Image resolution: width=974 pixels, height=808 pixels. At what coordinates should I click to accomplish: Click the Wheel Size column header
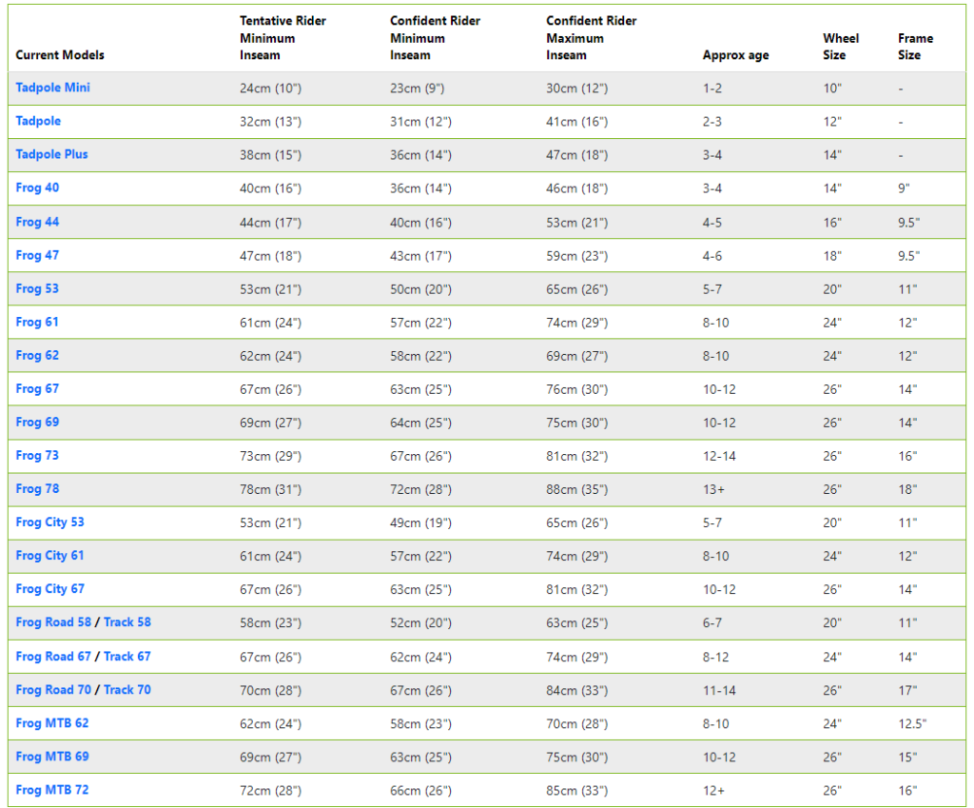click(x=841, y=47)
